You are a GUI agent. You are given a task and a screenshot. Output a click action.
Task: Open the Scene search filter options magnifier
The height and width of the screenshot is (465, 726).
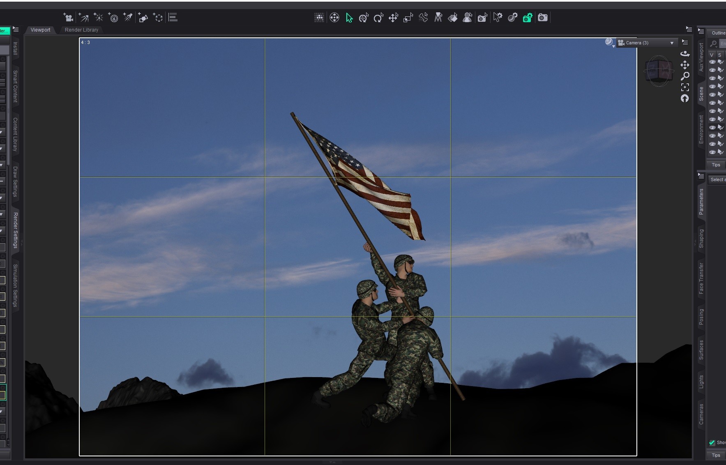click(x=714, y=44)
